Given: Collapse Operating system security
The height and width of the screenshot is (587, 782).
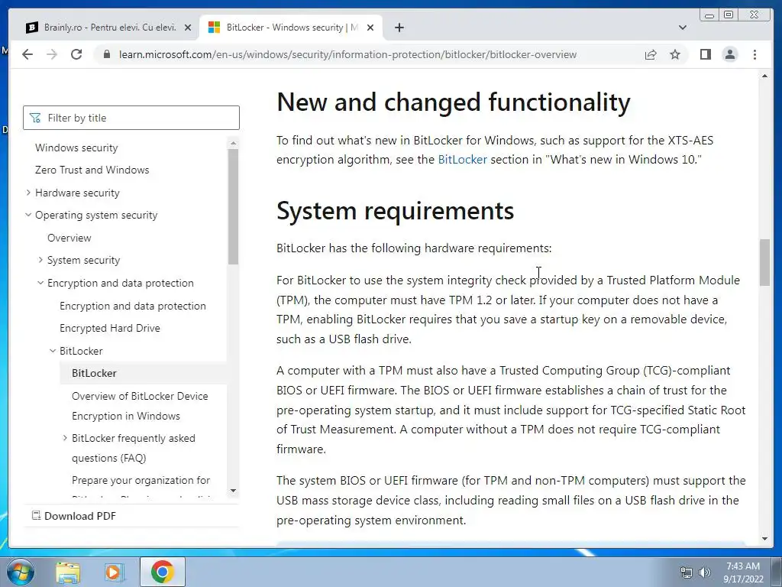Looking at the screenshot, I should click(x=28, y=215).
